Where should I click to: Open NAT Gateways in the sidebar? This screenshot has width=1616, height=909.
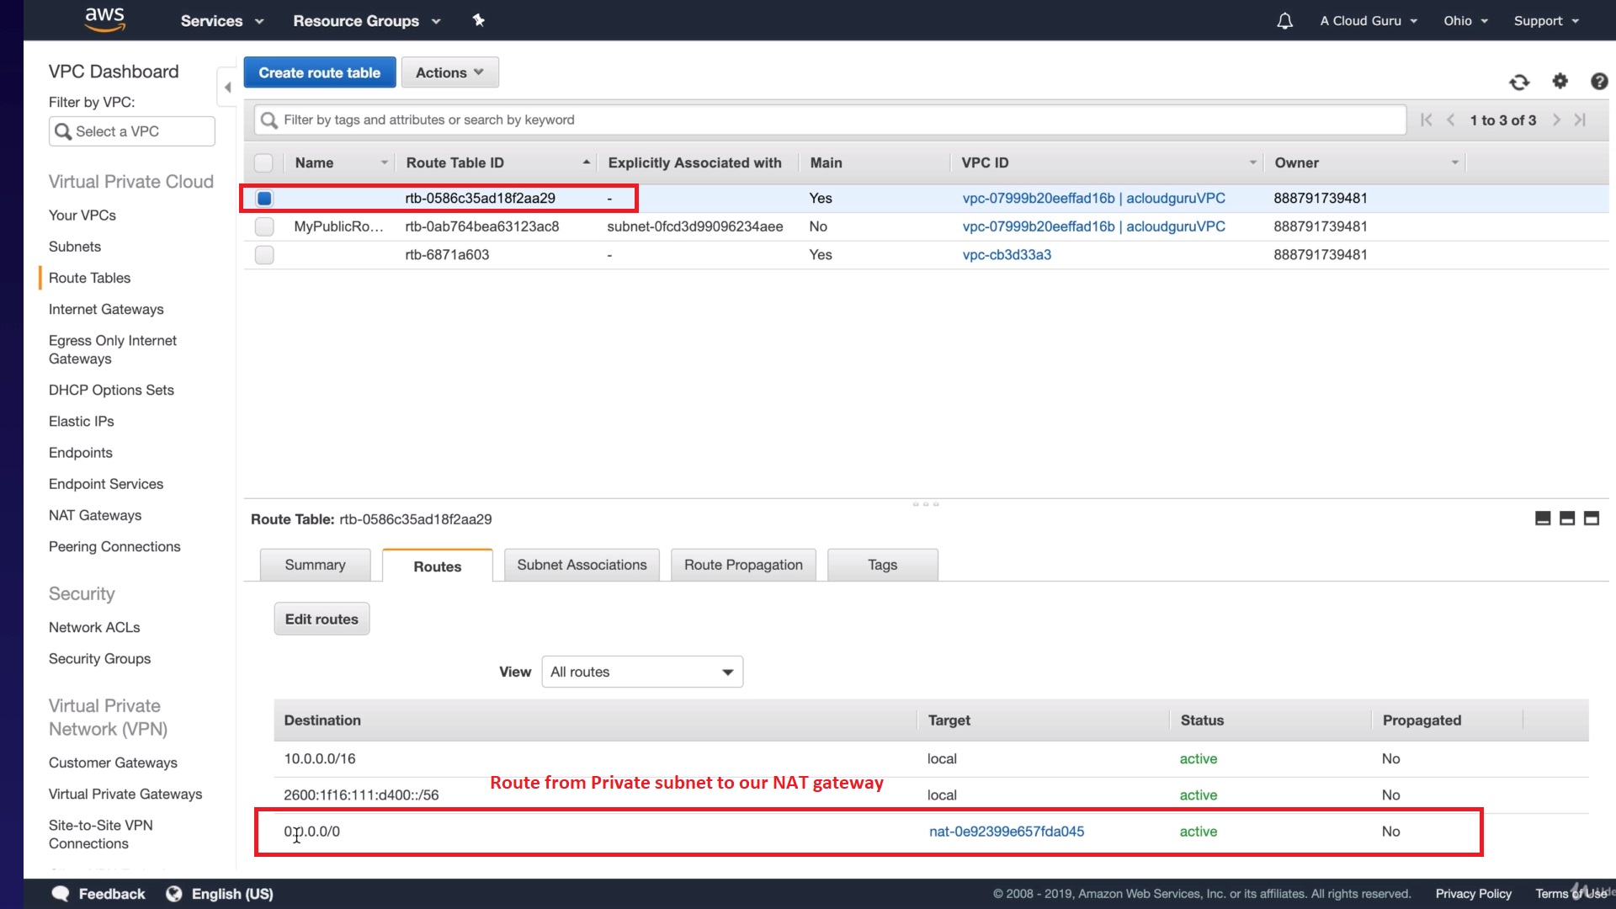pos(95,515)
